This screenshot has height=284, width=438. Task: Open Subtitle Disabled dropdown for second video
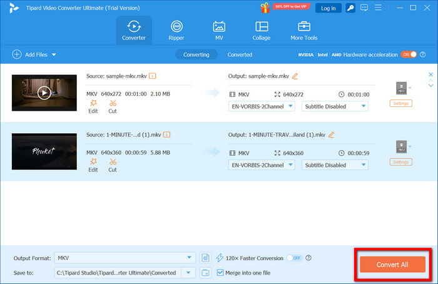point(335,165)
